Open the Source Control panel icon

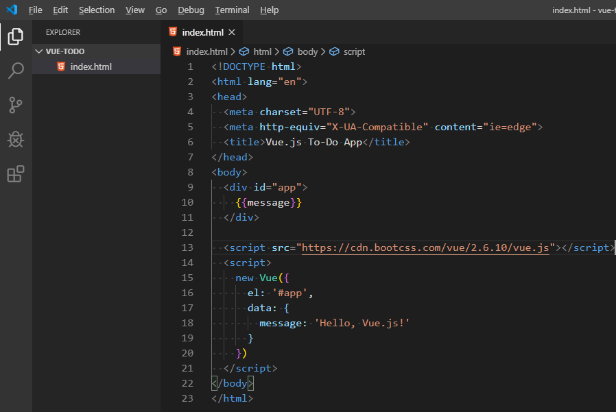coord(15,105)
